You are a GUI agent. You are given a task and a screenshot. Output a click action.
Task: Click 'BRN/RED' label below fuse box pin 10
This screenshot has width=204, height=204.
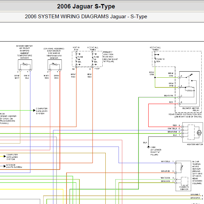(73, 76)
